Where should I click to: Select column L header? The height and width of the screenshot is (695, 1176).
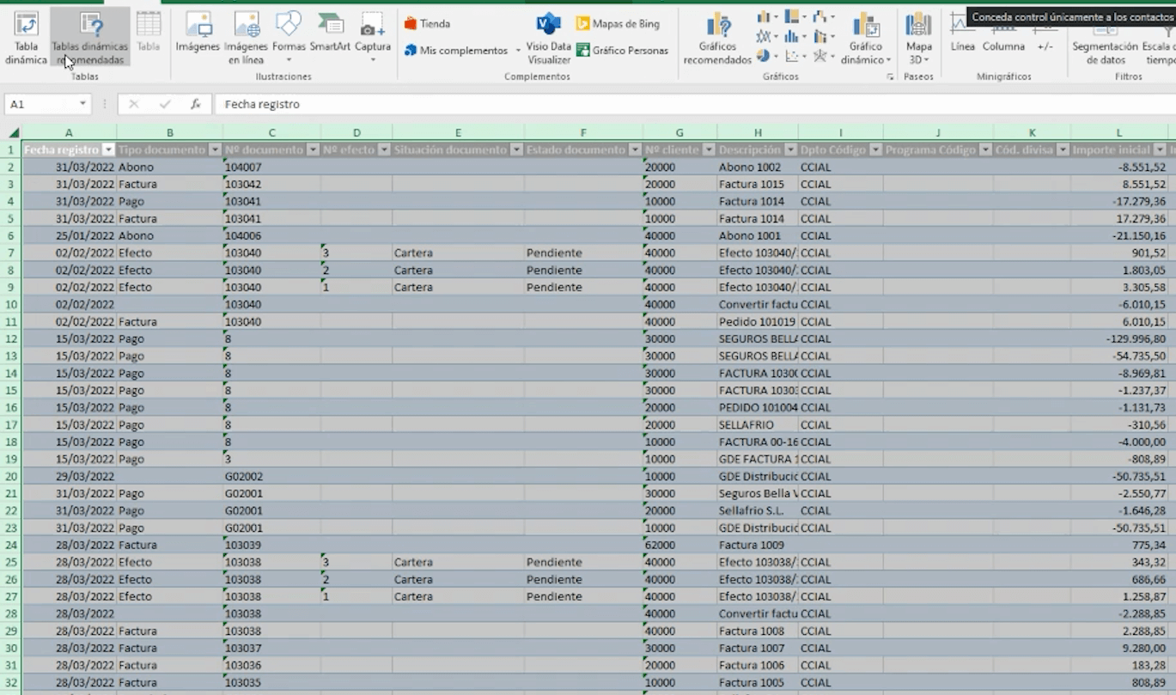point(1118,132)
